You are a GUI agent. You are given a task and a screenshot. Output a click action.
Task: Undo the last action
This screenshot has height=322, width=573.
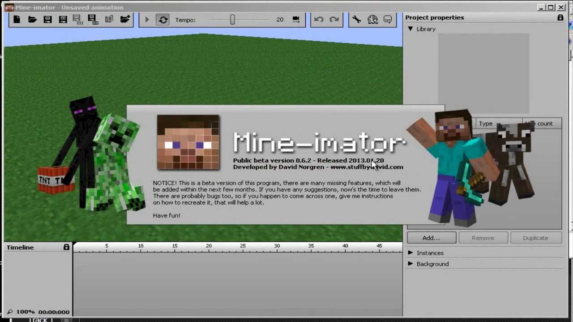click(x=319, y=20)
